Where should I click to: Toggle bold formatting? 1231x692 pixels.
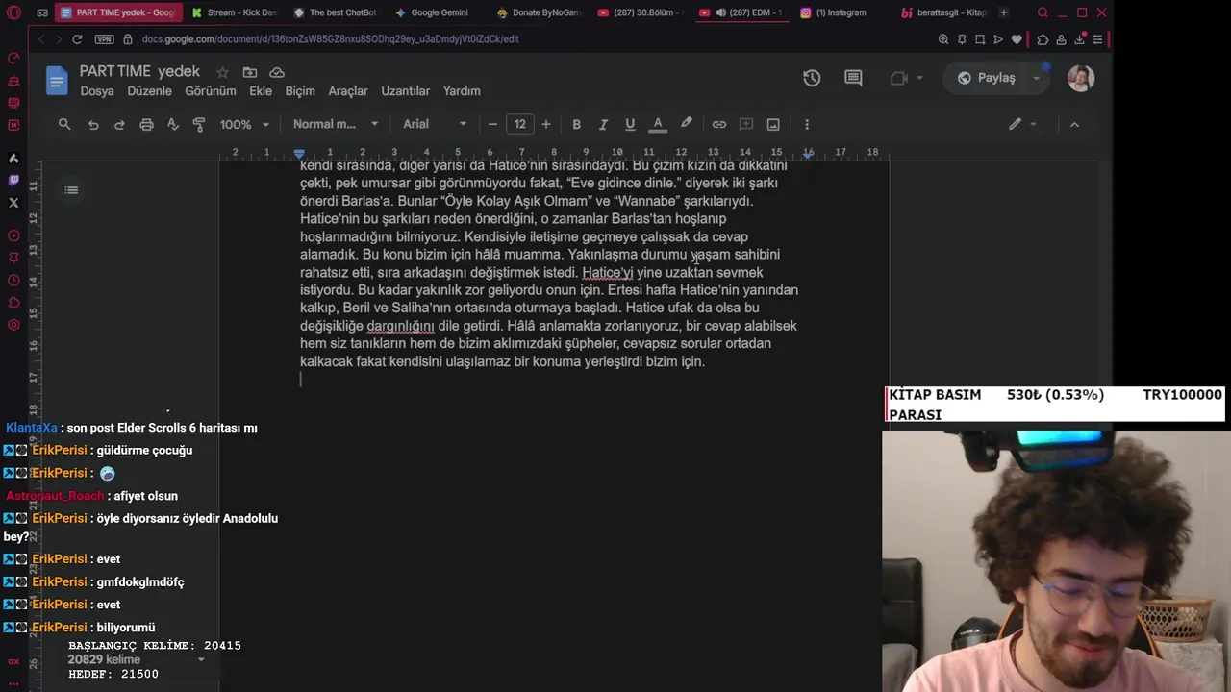[576, 124]
